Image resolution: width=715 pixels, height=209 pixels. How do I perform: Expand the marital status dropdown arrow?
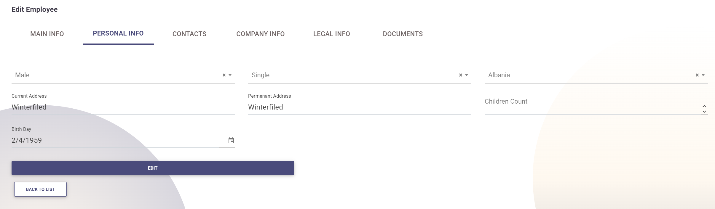(467, 75)
